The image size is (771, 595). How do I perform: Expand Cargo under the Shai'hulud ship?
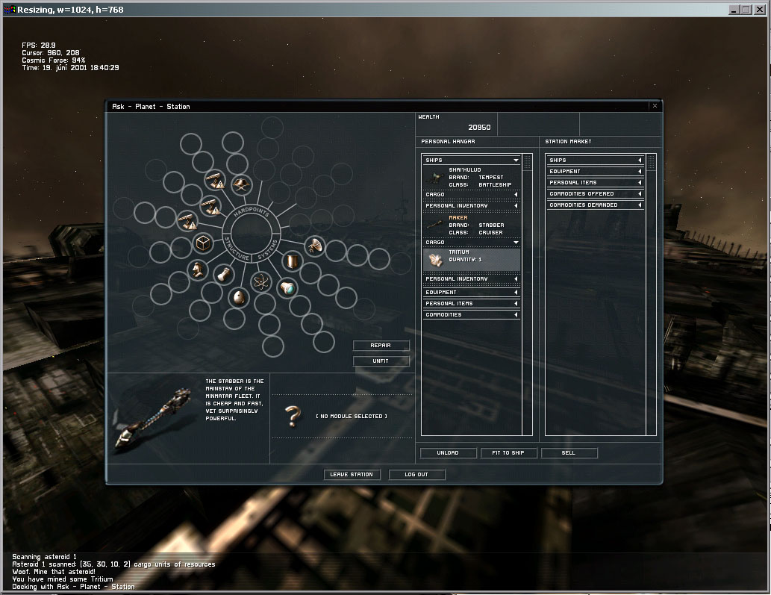coord(471,194)
